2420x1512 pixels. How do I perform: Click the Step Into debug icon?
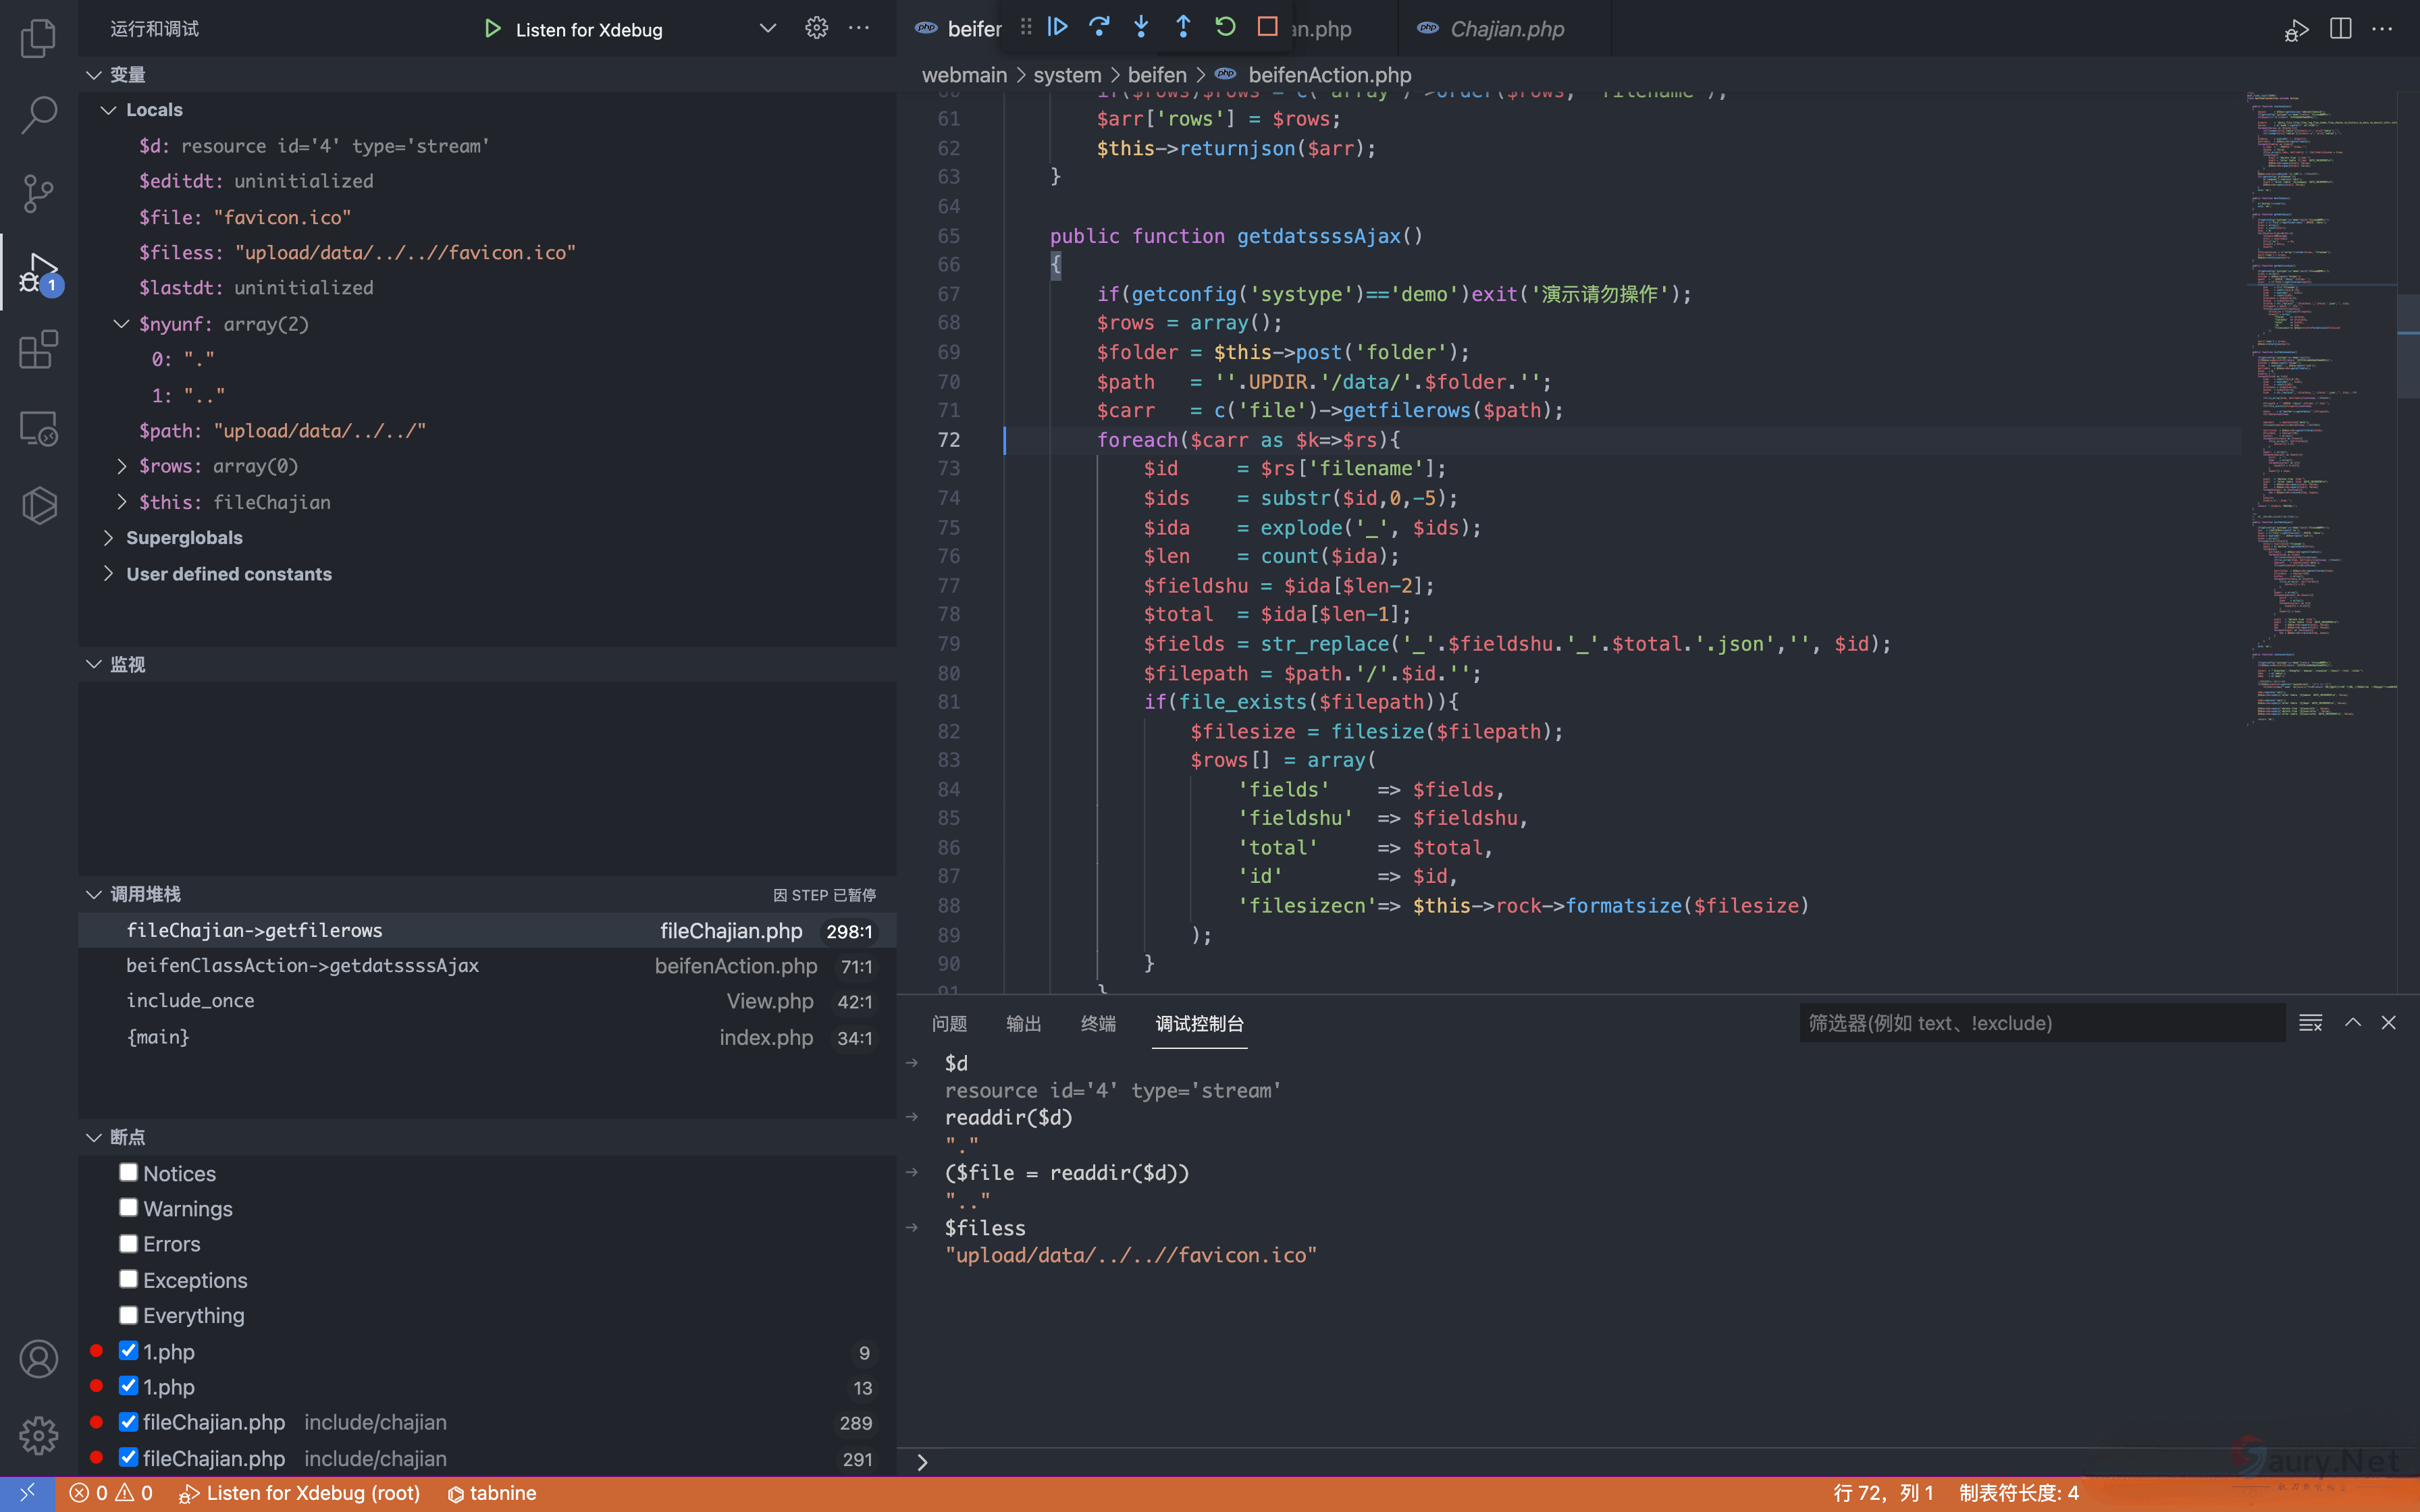(1141, 27)
